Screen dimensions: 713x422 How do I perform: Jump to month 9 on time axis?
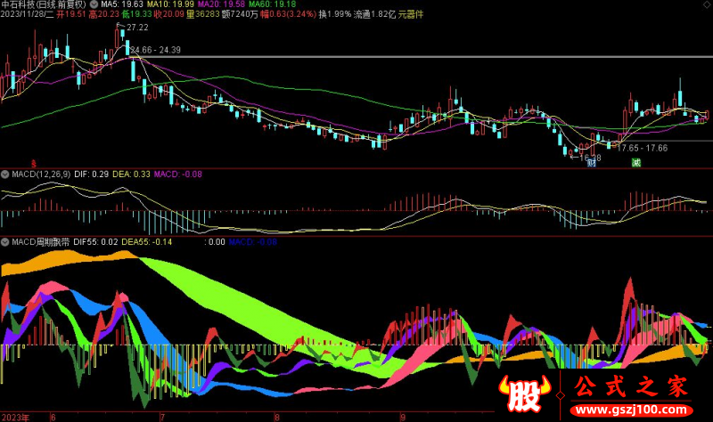tap(402, 417)
